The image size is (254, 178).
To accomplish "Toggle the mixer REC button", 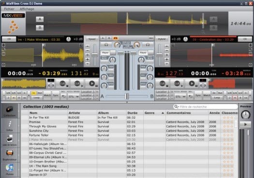I will [x=151, y=38].
